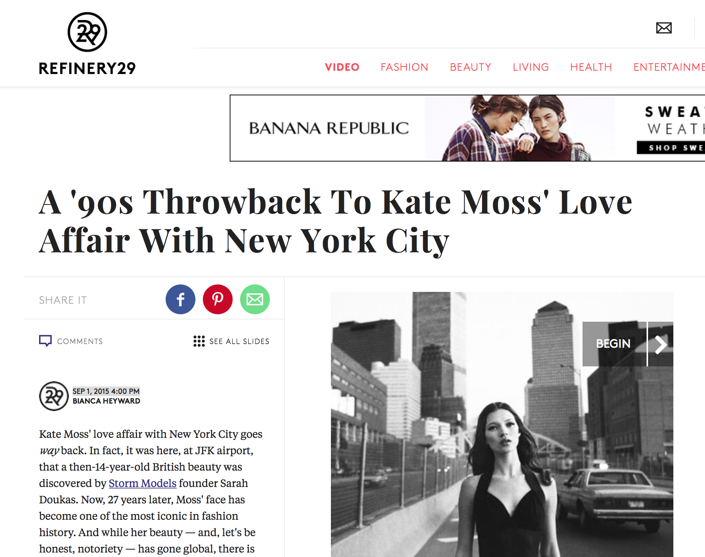Open the Entertainment section
This screenshot has height=557, width=705.
[669, 67]
